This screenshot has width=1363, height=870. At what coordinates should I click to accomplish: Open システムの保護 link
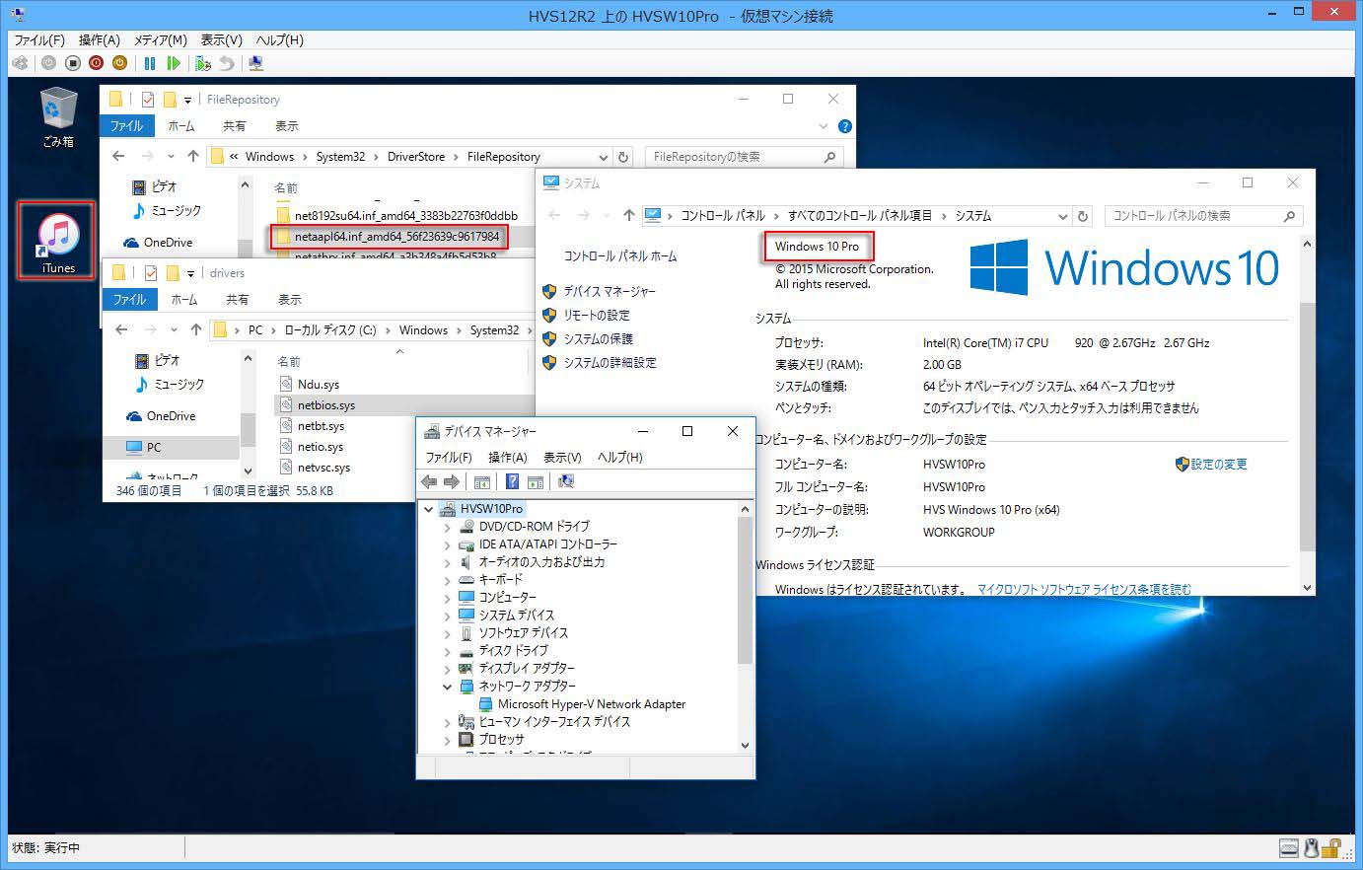click(x=599, y=339)
